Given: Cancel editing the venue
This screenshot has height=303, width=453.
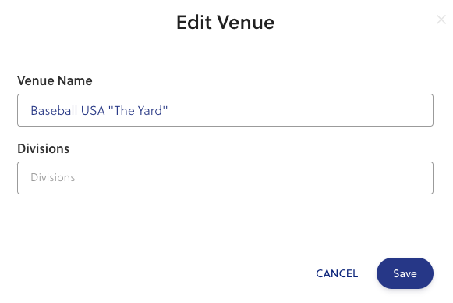Looking at the screenshot, I should 337,273.
